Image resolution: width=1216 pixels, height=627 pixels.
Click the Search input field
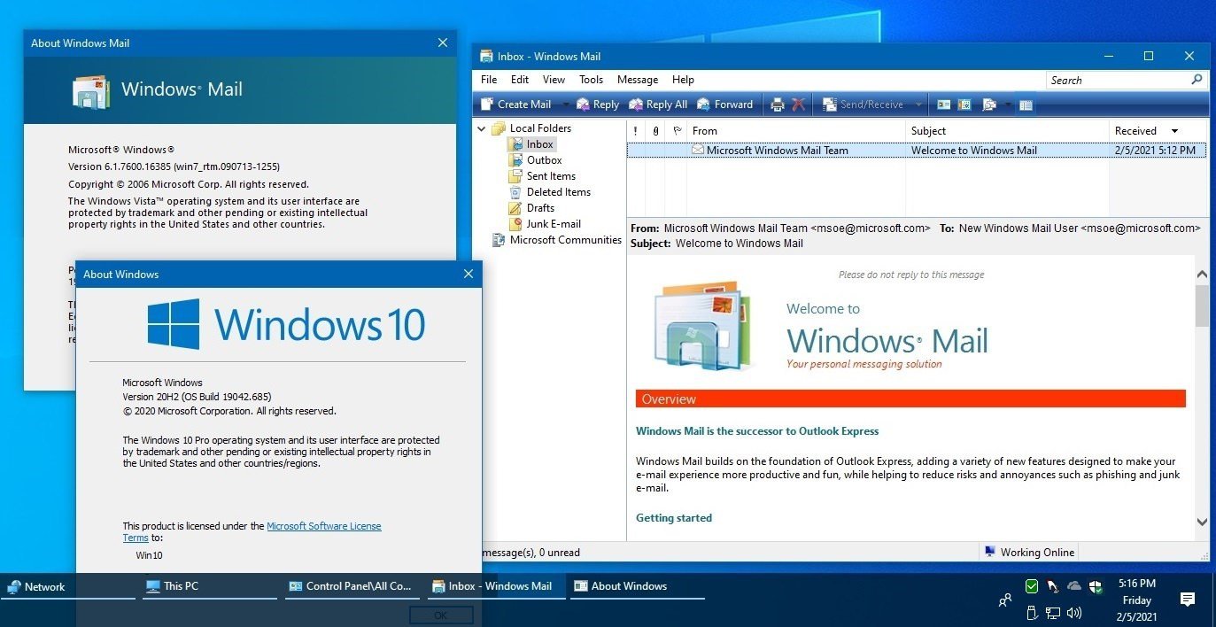pyautogui.click(x=1118, y=81)
